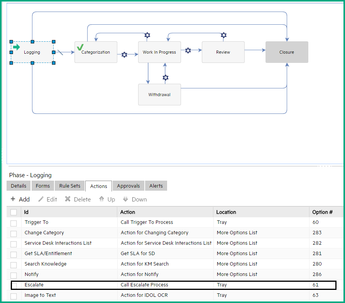The width and height of the screenshot is (345, 303).
Task: Click the star icon on the loop above Categorization
Action: tap(147, 35)
